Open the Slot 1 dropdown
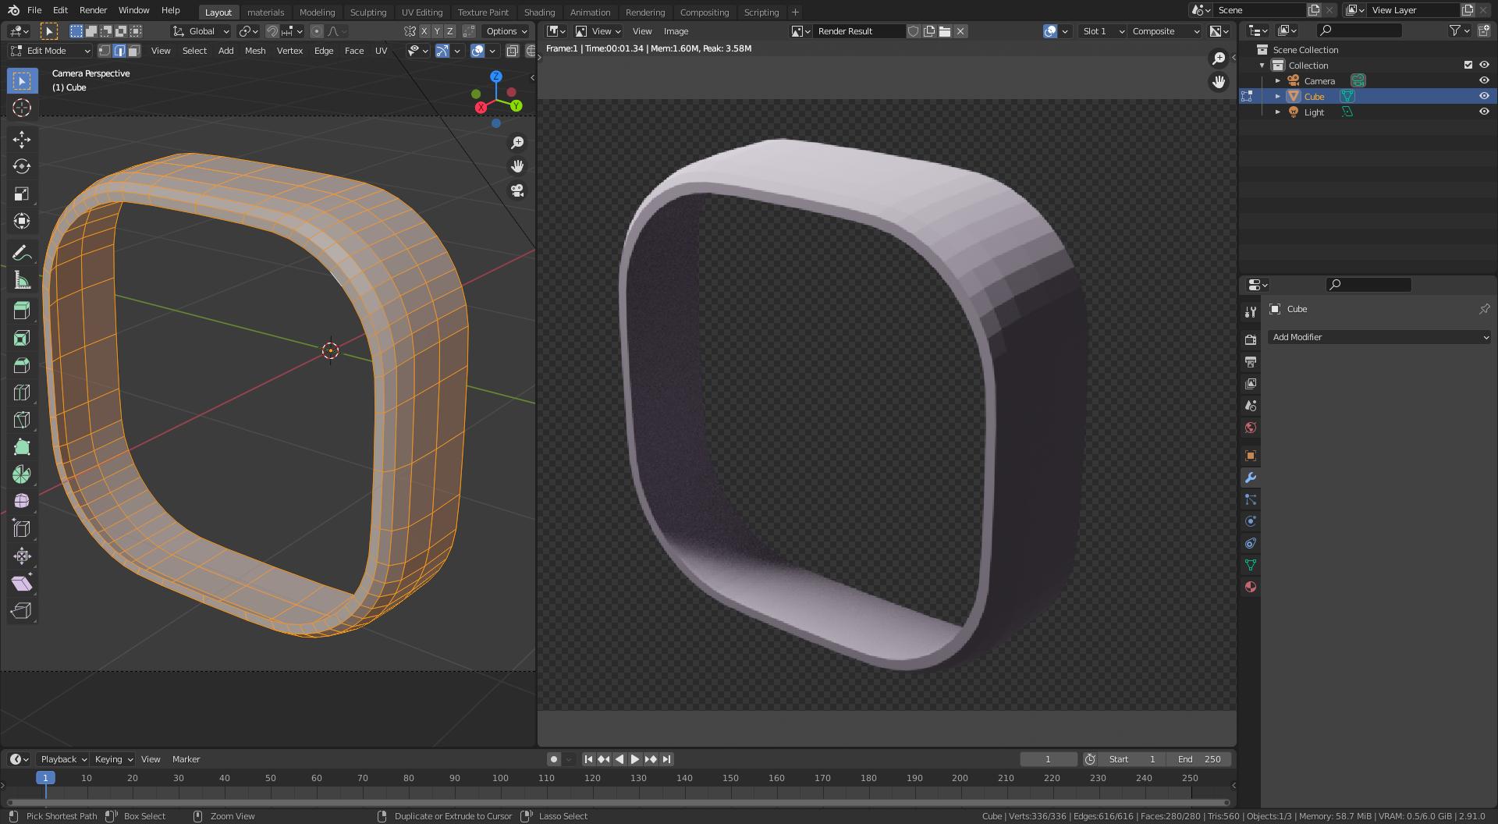This screenshot has height=824, width=1498. point(1102,31)
